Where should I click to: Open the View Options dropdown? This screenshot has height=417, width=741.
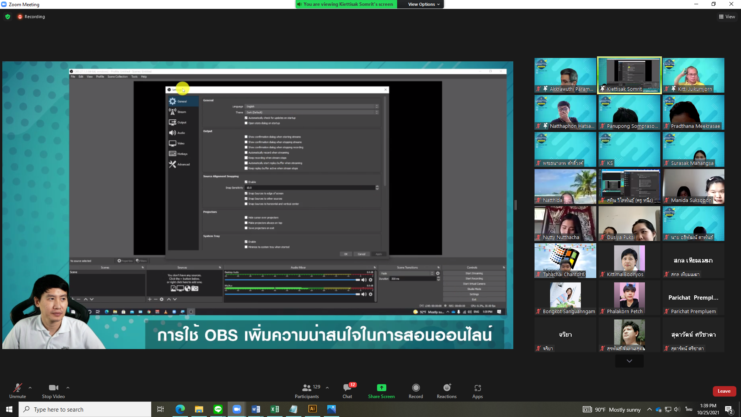pyautogui.click(x=424, y=4)
